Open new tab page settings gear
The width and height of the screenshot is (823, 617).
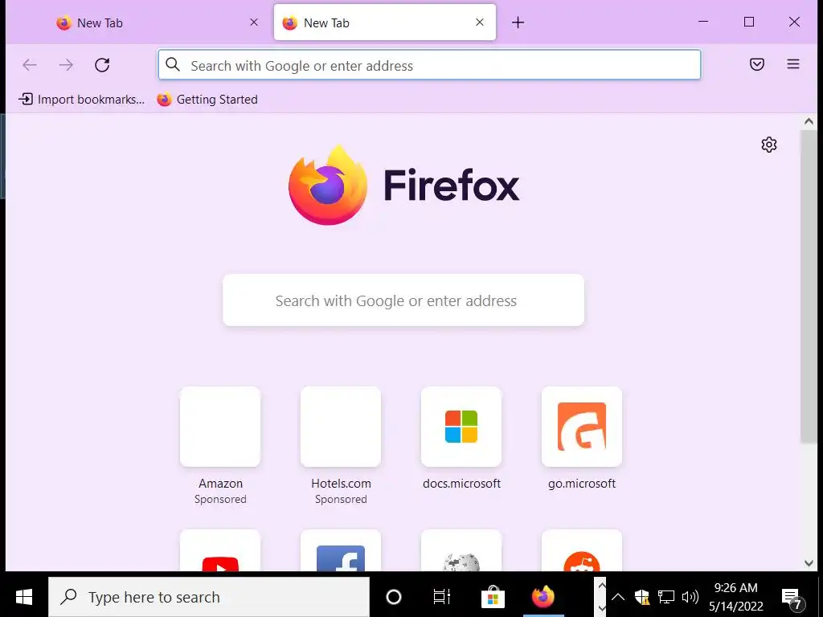[769, 145]
